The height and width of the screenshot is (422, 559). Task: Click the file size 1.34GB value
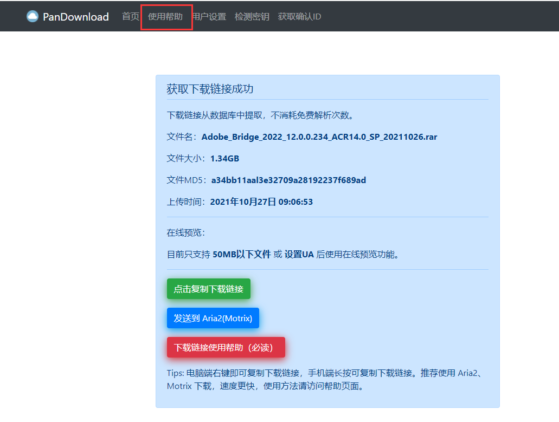224,159
